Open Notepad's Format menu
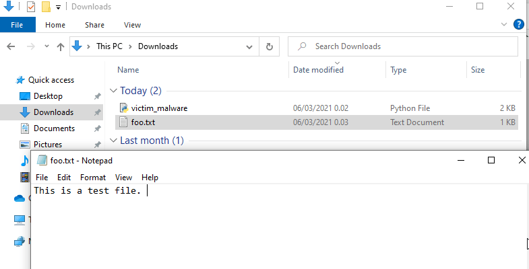This screenshot has height=269, width=529. click(x=93, y=178)
